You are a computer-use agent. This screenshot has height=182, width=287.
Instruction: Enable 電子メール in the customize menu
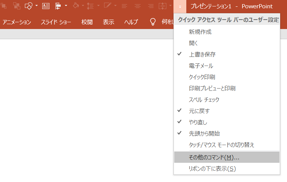coord(227,66)
